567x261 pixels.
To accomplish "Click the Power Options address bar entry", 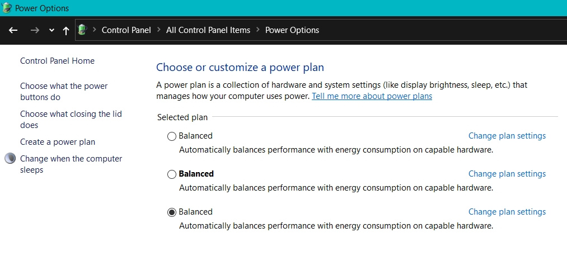I will coord(292,30).
